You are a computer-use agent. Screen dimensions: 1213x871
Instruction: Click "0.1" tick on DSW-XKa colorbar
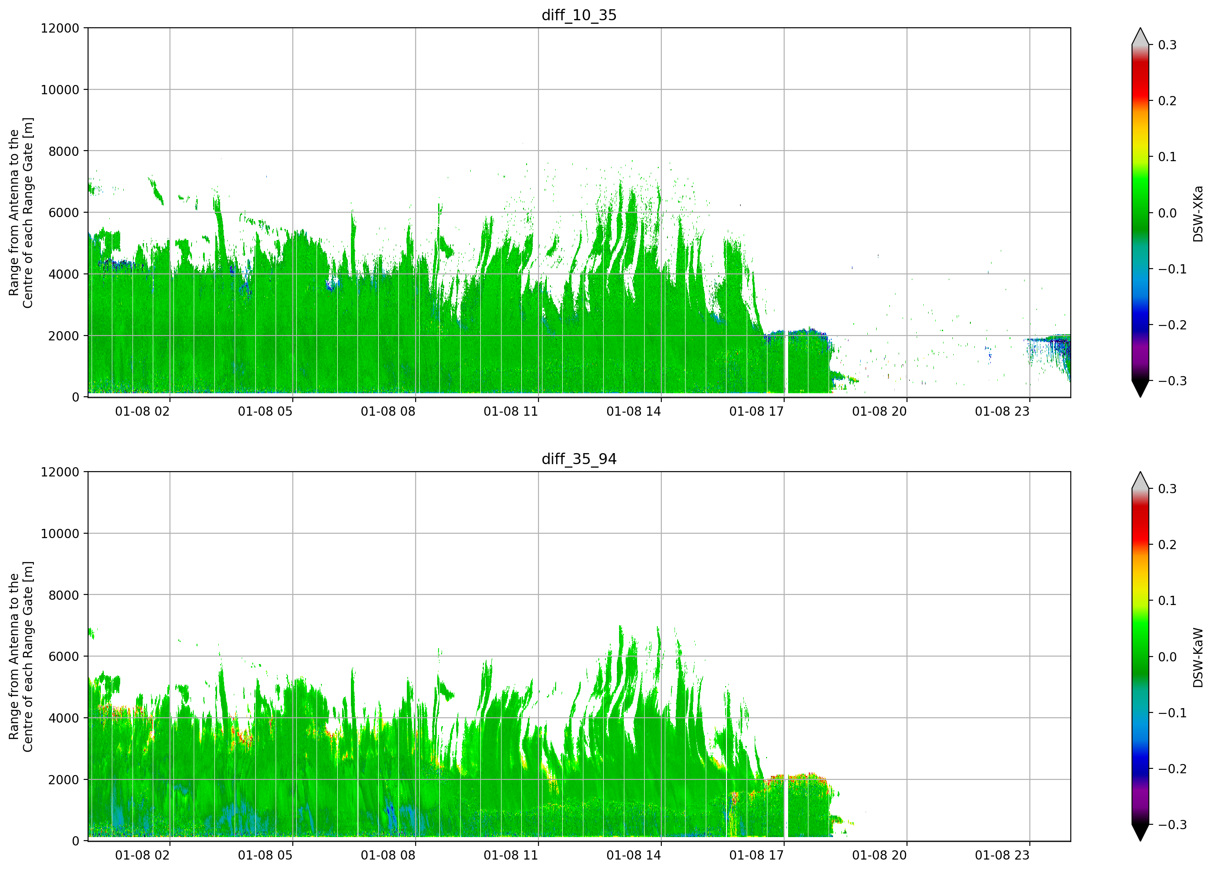point(1168,157)
